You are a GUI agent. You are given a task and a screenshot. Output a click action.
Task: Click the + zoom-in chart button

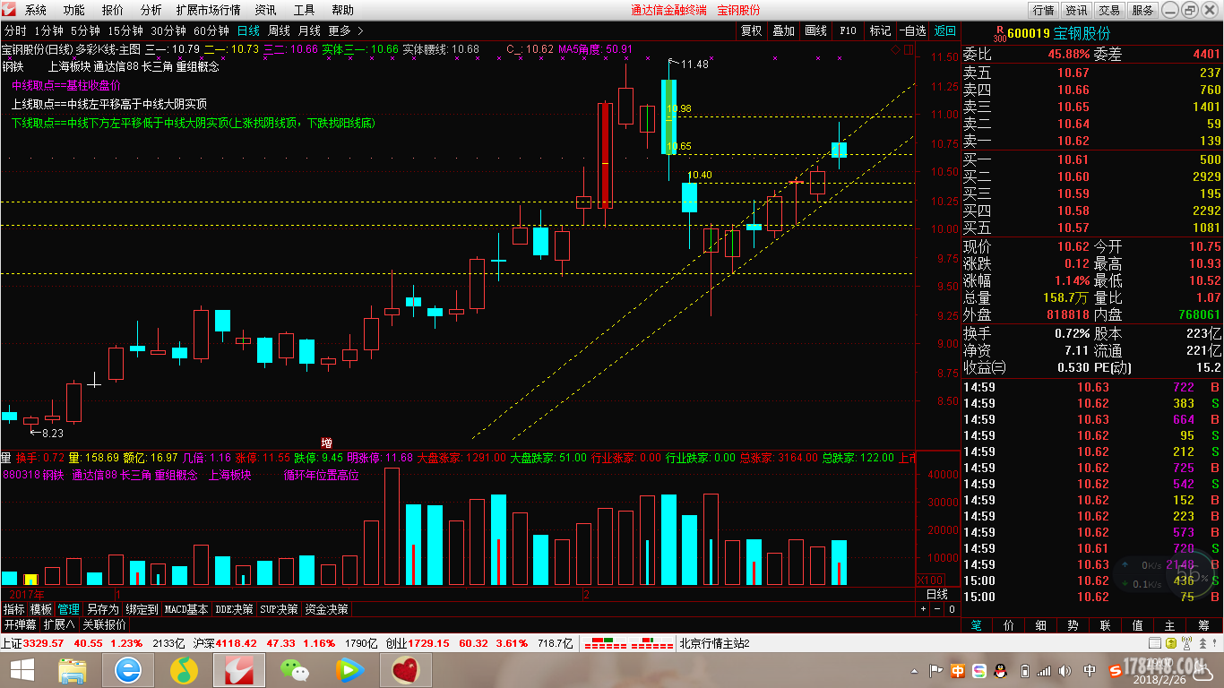(x=924, y=609)
